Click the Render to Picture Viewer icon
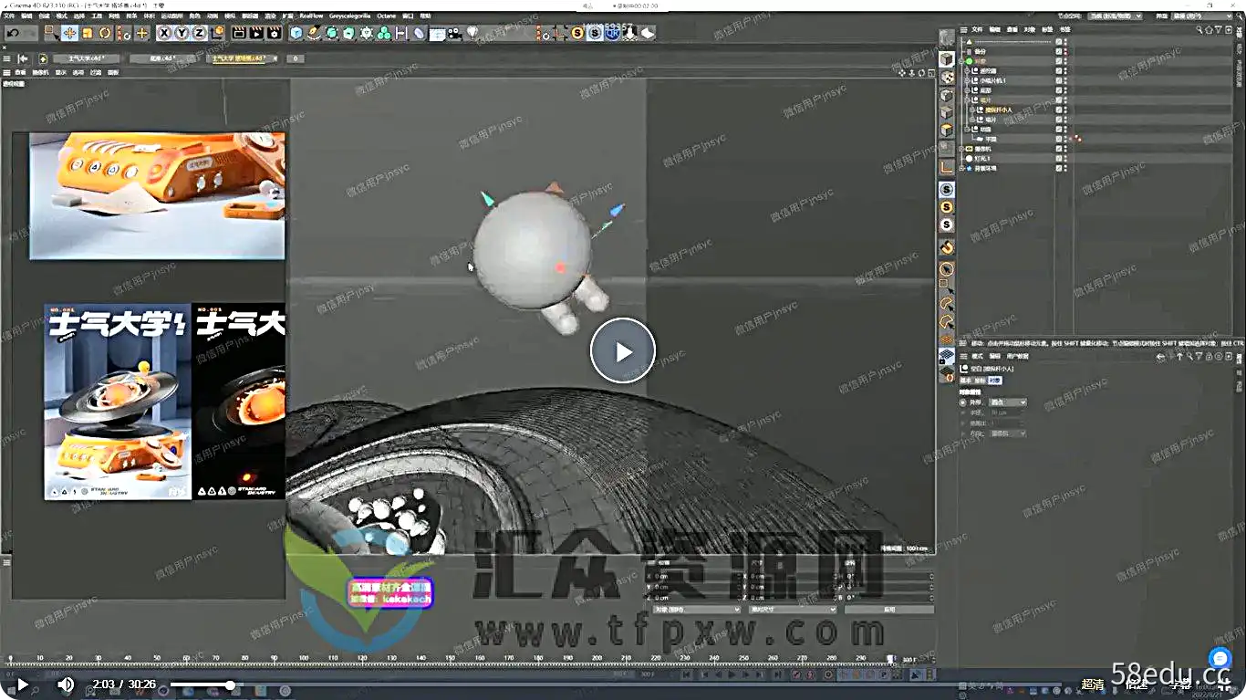 (x=255, y=33)
